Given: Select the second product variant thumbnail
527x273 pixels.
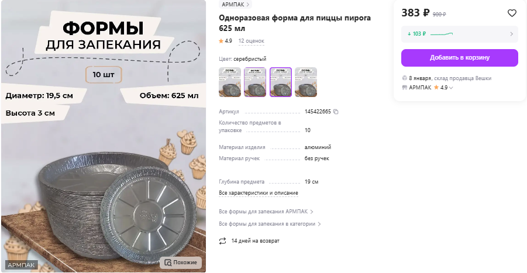Looking at the screenshot, I should 255,82.
